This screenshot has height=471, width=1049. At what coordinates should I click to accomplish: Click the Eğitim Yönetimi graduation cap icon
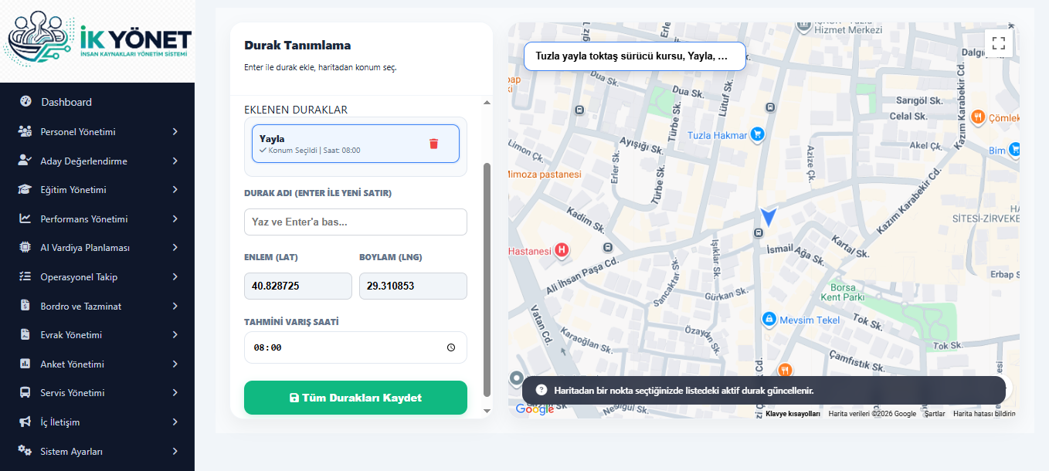click(25, 190)
